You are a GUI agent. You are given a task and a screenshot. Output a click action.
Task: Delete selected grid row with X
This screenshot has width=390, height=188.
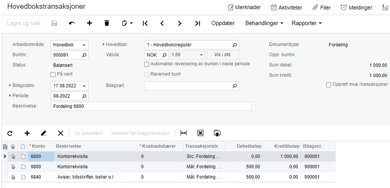tap(61, 133)
